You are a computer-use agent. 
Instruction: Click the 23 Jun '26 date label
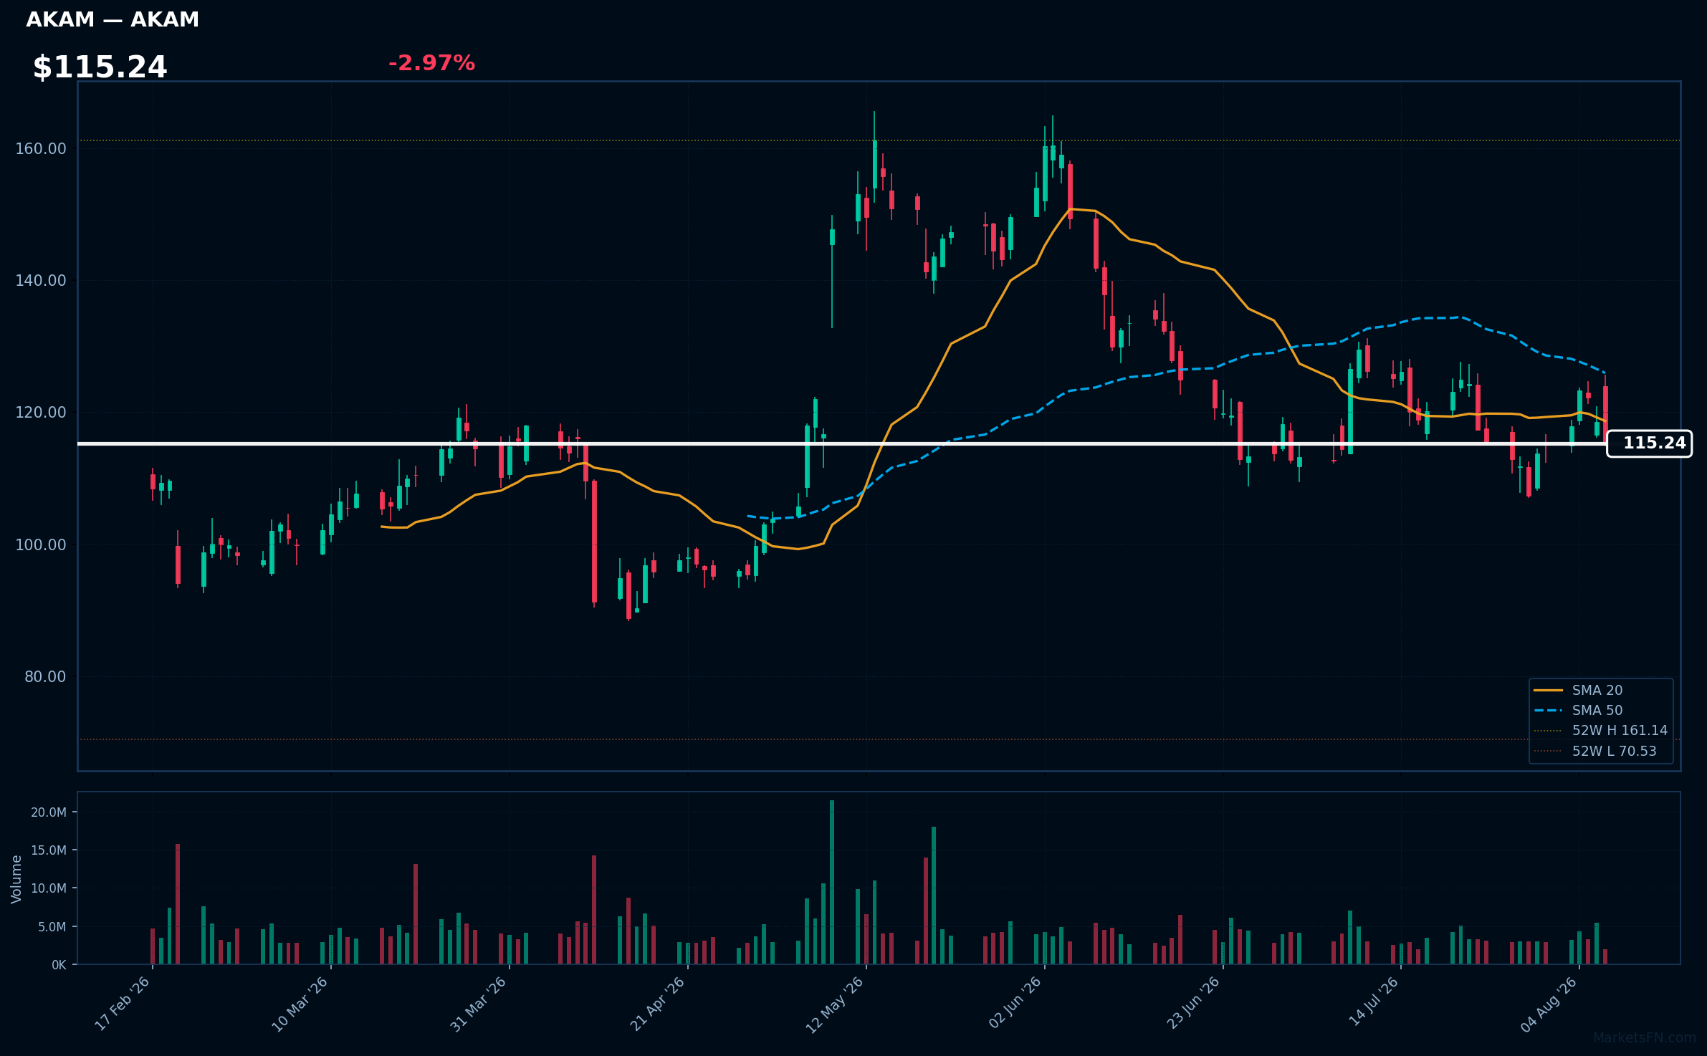coord(1193,1004)
